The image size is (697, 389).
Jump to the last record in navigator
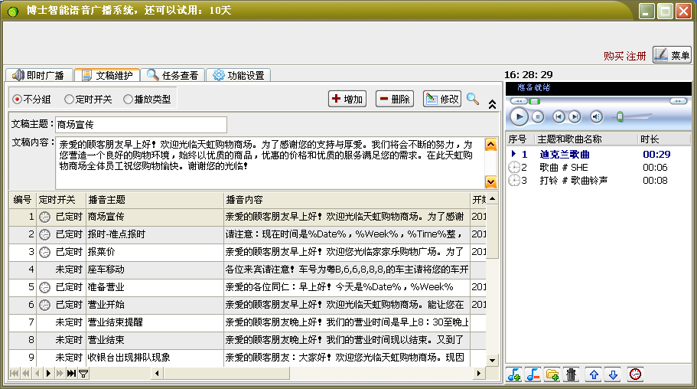point(71,374)
